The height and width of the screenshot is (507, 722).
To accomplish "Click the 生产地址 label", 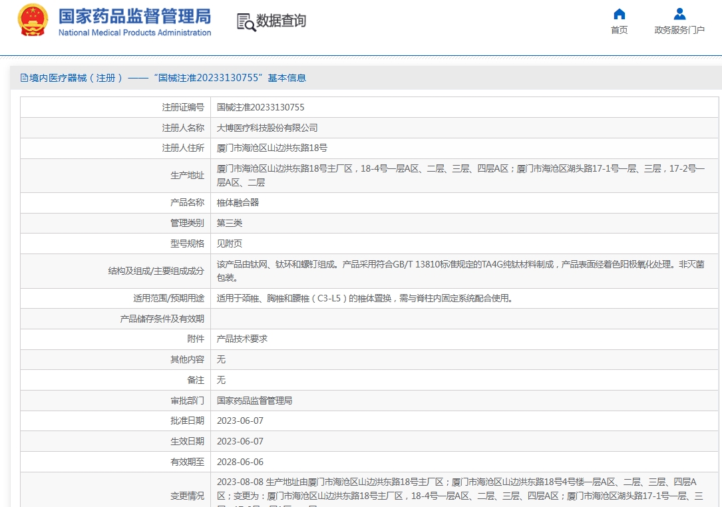I will 187,176.
